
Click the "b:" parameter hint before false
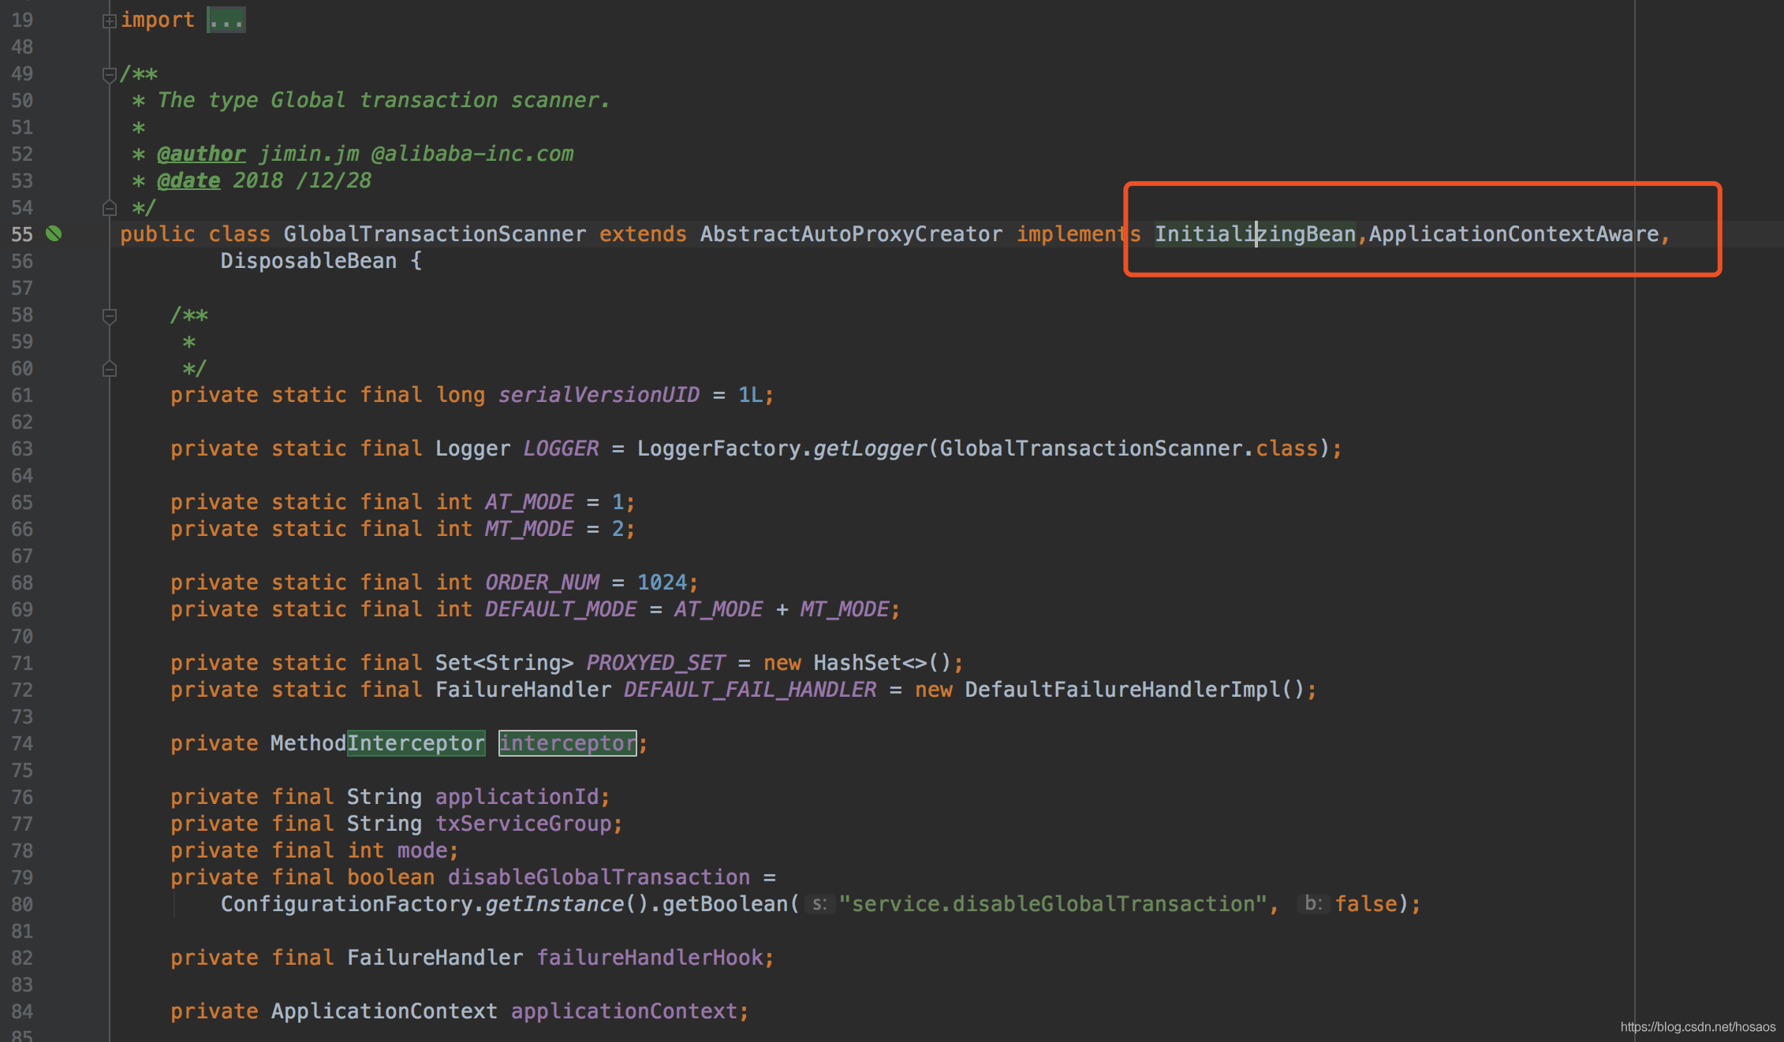click(x=1313, y=903)
